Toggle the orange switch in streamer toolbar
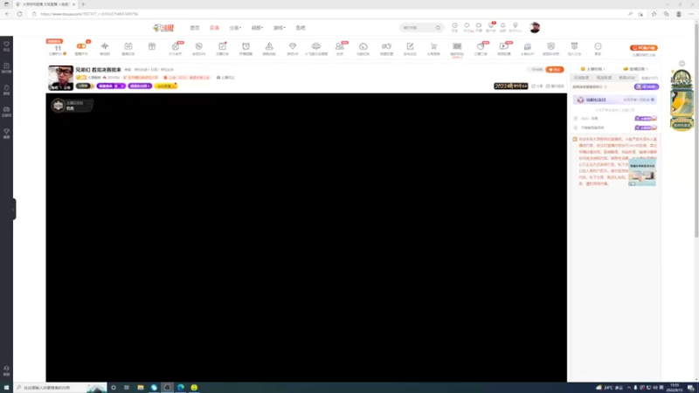The width and height of the screenshot is (699, 393). point(81,46)
